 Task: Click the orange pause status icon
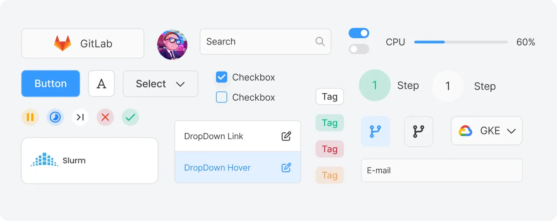30,117
